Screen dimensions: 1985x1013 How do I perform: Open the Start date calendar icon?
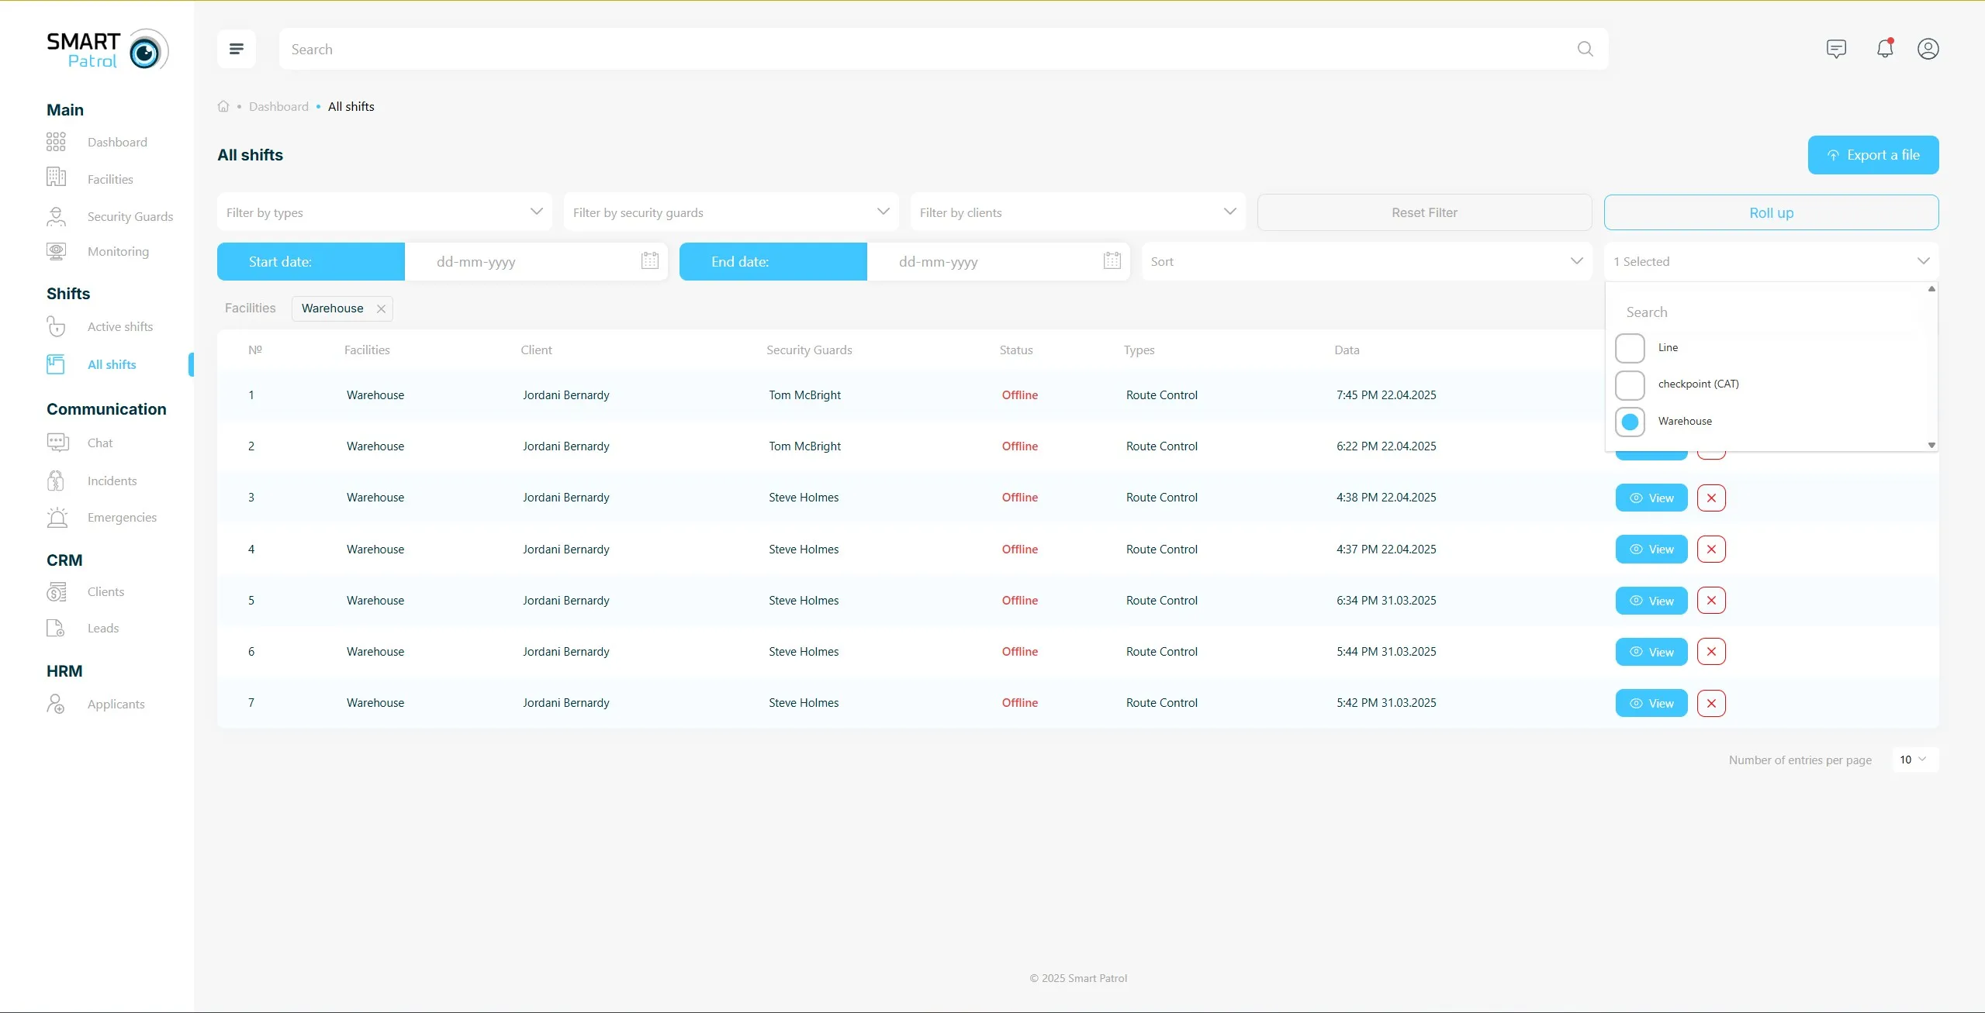(650, 261)
